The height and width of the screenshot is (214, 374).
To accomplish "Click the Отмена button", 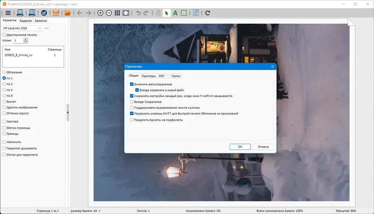I will click(263, 147).
